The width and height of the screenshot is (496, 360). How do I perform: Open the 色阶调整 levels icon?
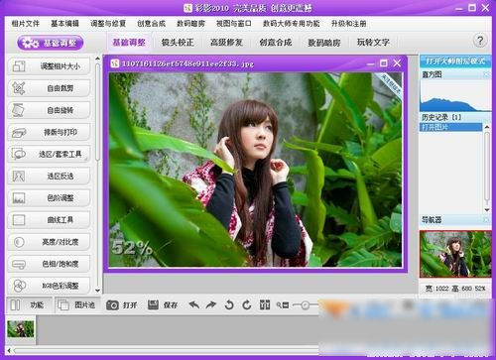click(19, 197)
